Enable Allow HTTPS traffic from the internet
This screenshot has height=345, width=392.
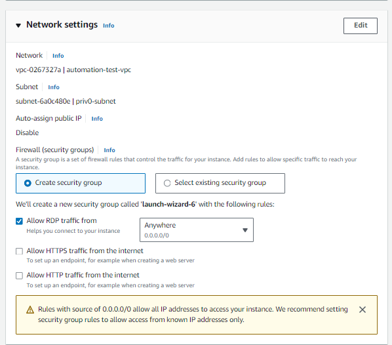pyautogui.click(x=19, y=251)
